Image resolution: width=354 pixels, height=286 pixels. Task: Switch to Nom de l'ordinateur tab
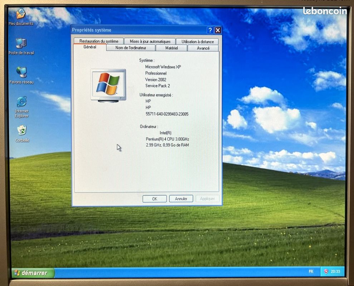[131, 48]
